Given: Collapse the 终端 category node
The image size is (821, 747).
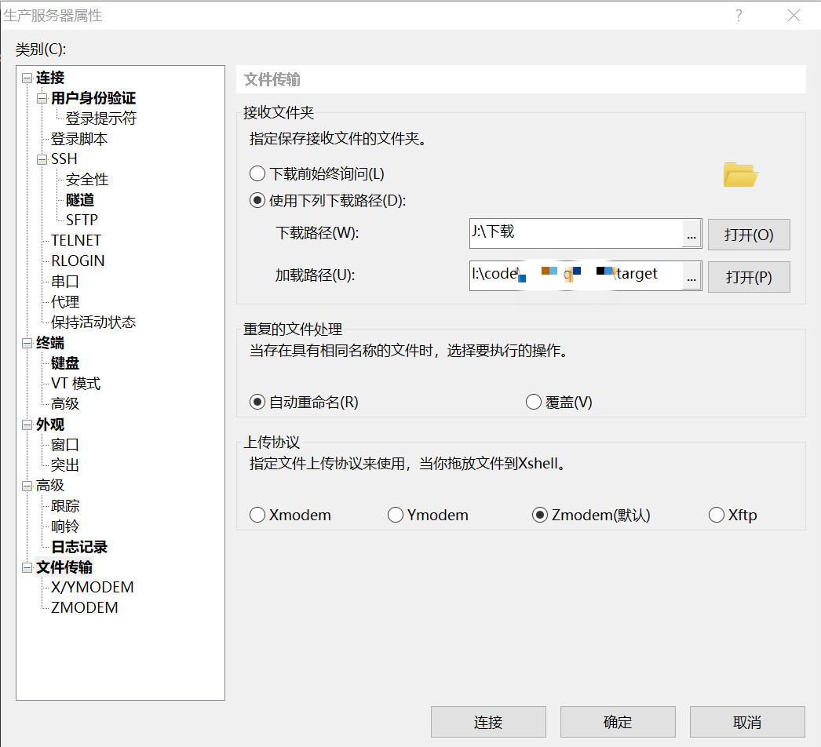Looking at the screenshot, I should pyautogui.click(x=27, y=344).
